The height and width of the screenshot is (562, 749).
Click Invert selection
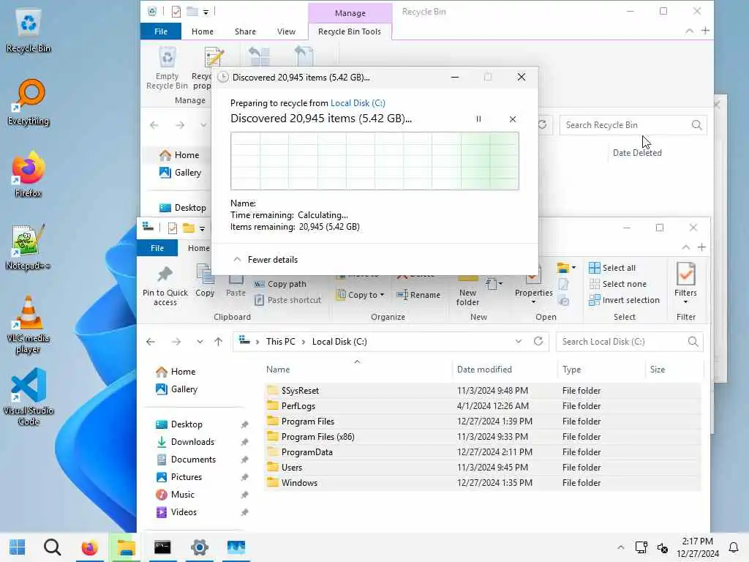coord(625,300)
